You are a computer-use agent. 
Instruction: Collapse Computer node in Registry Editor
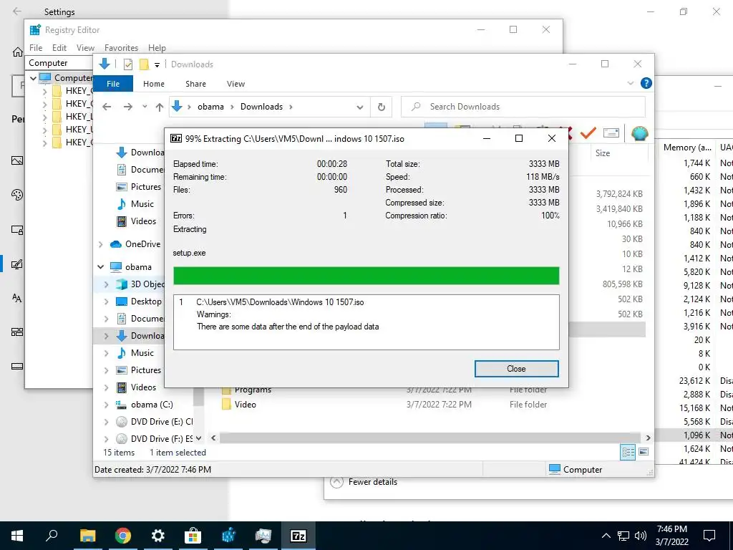click(x=33, y=78)
